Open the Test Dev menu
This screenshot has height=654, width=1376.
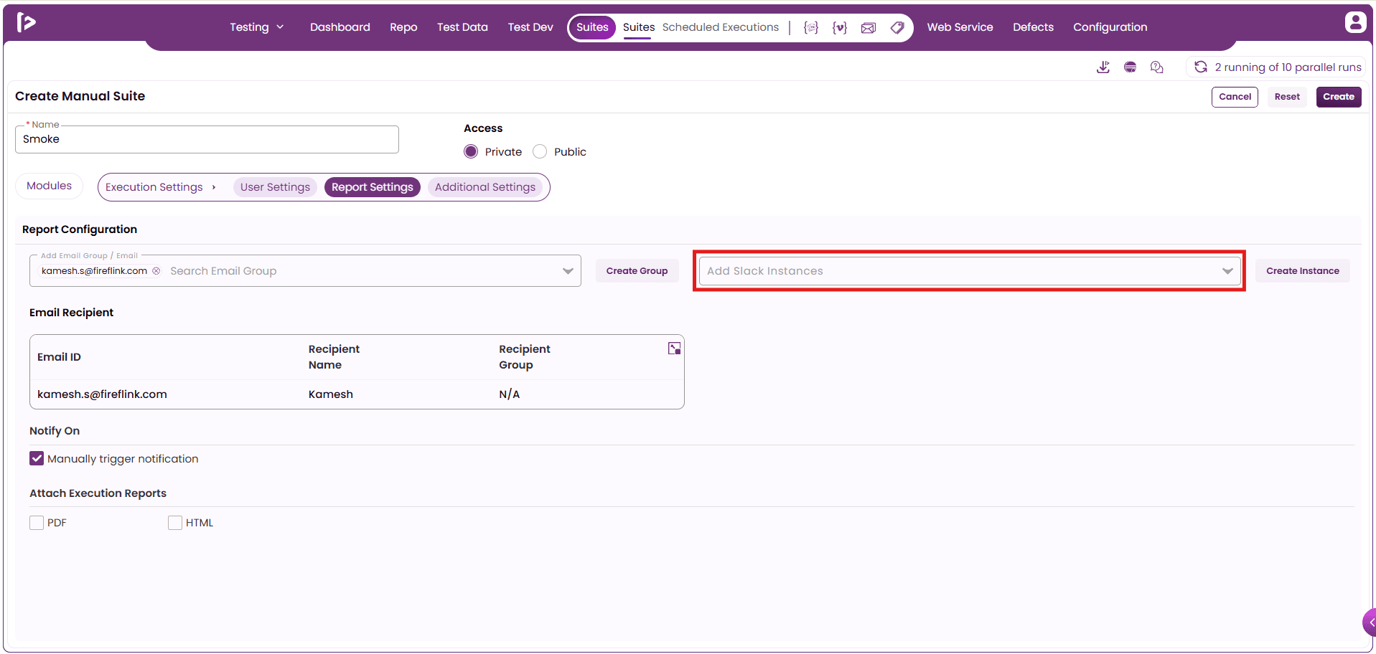click(x=530, y=27)
